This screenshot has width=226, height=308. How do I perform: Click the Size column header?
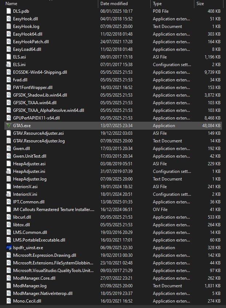[x=200, y=3]
